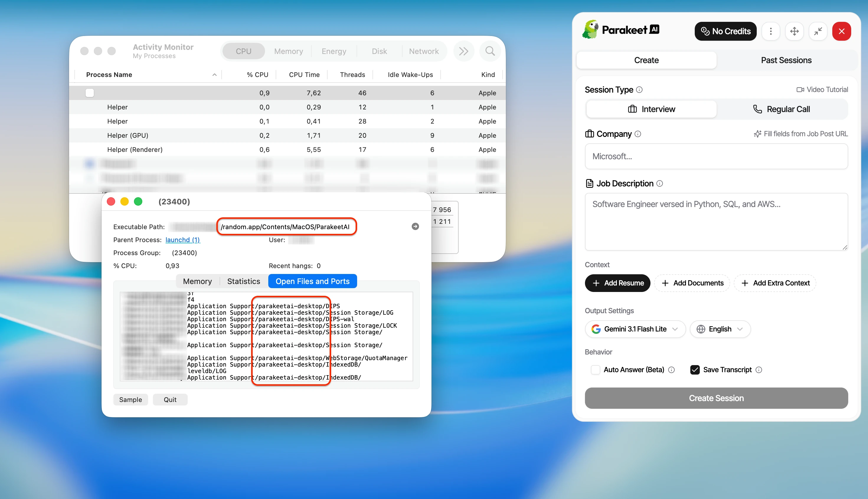This screenshot has height=499, width=868.
Task: Select Interview session type
Action: (651, 109)
